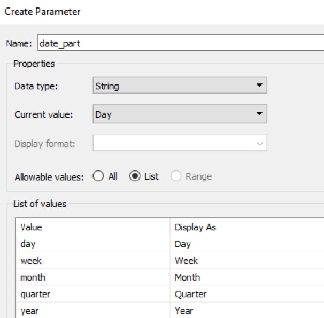Viewport: 324px width, 318px height.
Task: Click the 'quarter' value cell
Action: coord(92,294)
